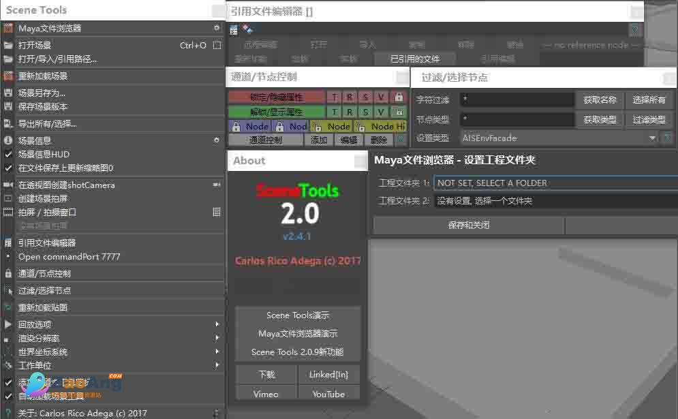Open the YouTube link button
The image size is (678, 419).
coord(328,394)
